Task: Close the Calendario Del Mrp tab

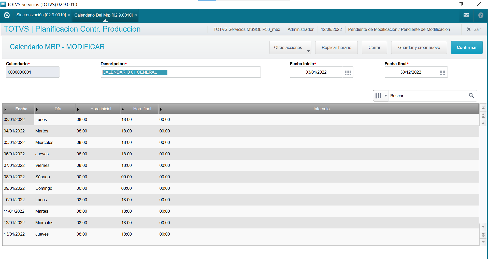Action: 136,15
